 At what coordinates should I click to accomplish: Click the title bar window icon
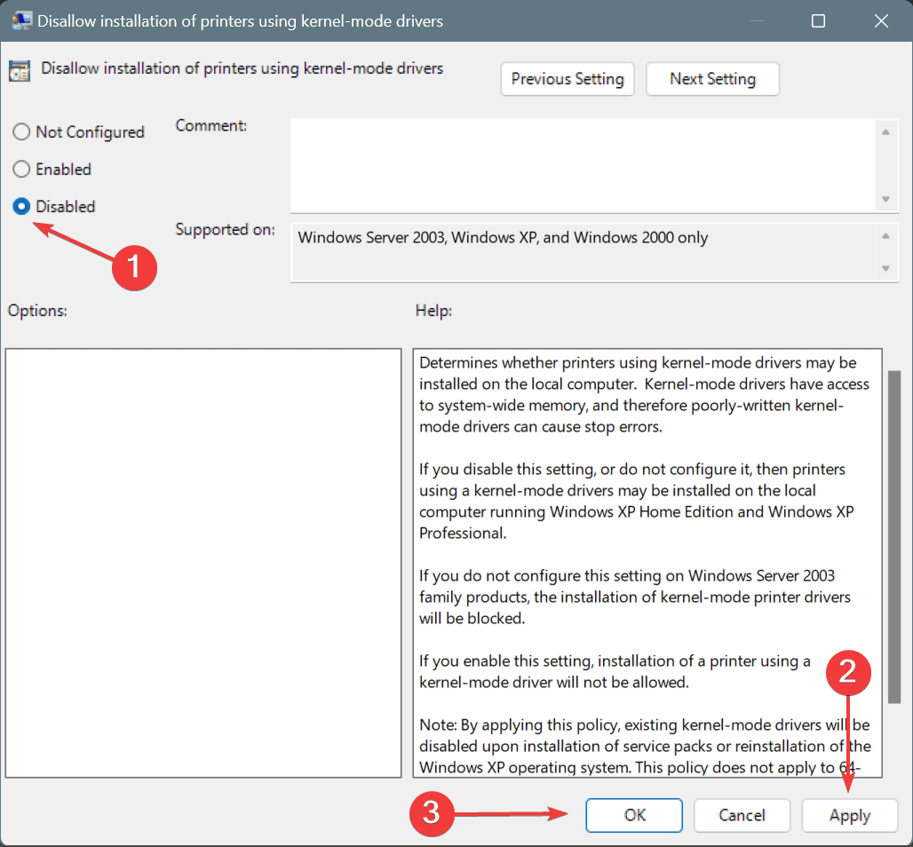coord(21,21)
